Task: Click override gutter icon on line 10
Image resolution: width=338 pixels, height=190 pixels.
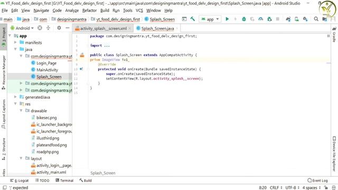Action: click(x=81, y=69)
